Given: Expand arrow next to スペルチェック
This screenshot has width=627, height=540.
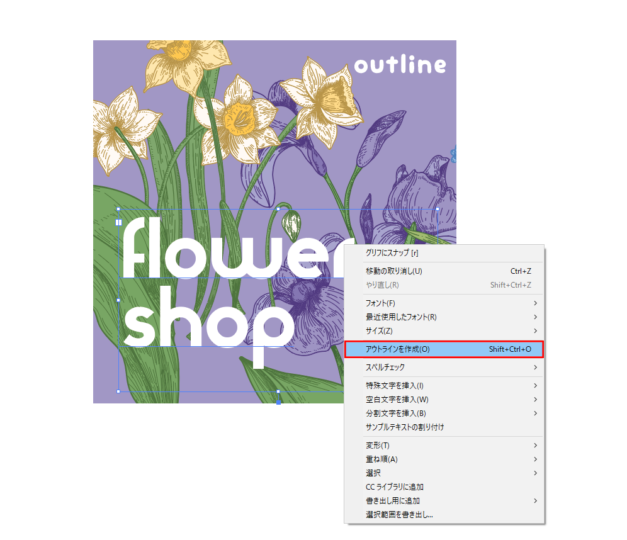Looking at the screenshot, I should tap(536, 368).
